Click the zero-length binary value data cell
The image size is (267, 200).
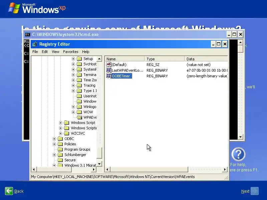[x=207, y=76]
